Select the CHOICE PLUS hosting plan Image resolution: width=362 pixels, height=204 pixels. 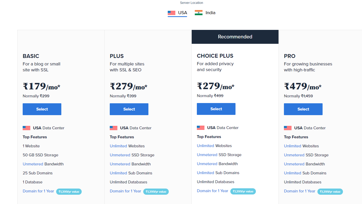coord(216,109)
